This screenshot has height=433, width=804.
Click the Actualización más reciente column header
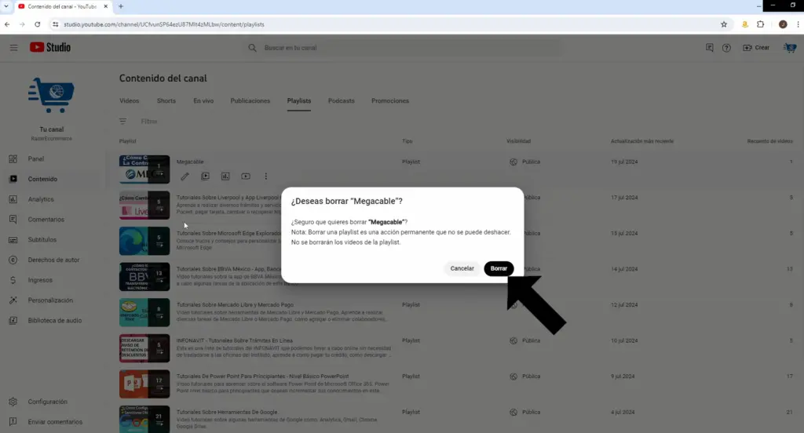click(642, 141)
